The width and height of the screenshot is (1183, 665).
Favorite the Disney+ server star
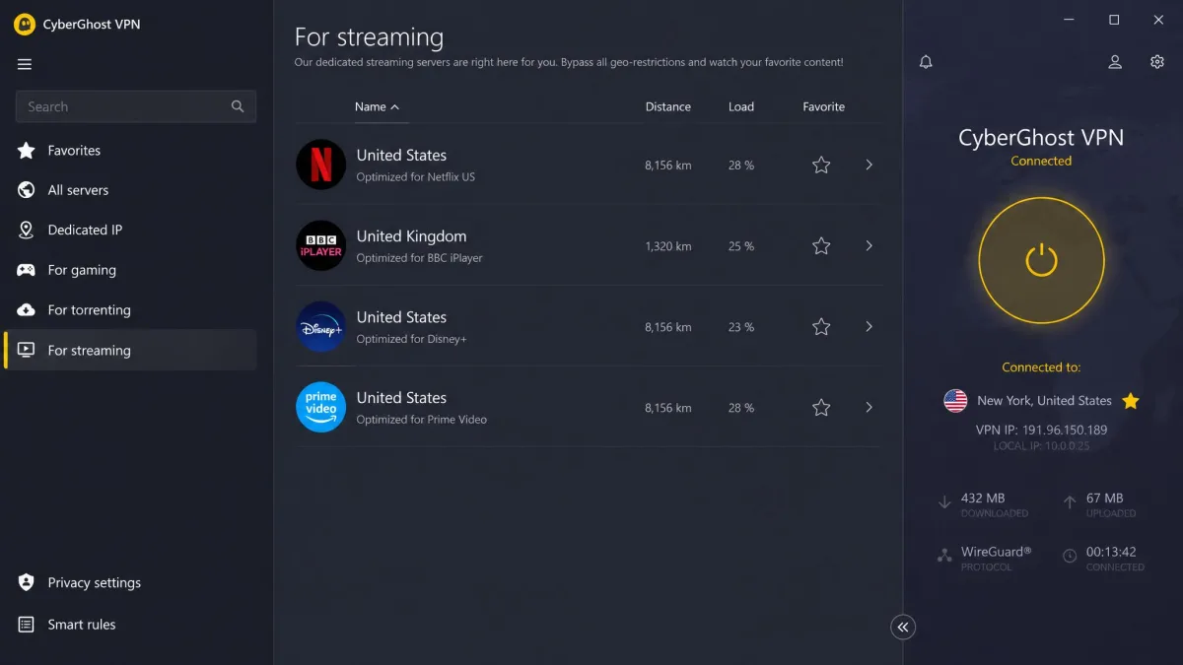point(821,327)
